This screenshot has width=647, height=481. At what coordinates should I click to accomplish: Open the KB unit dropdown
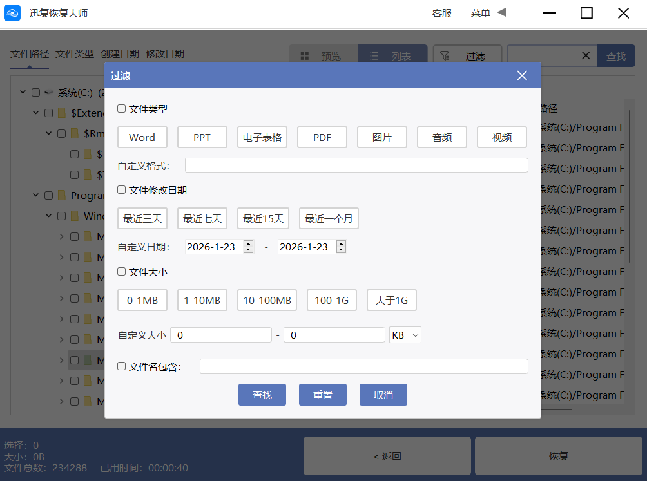pyautogui.click(x=405, y=335)
